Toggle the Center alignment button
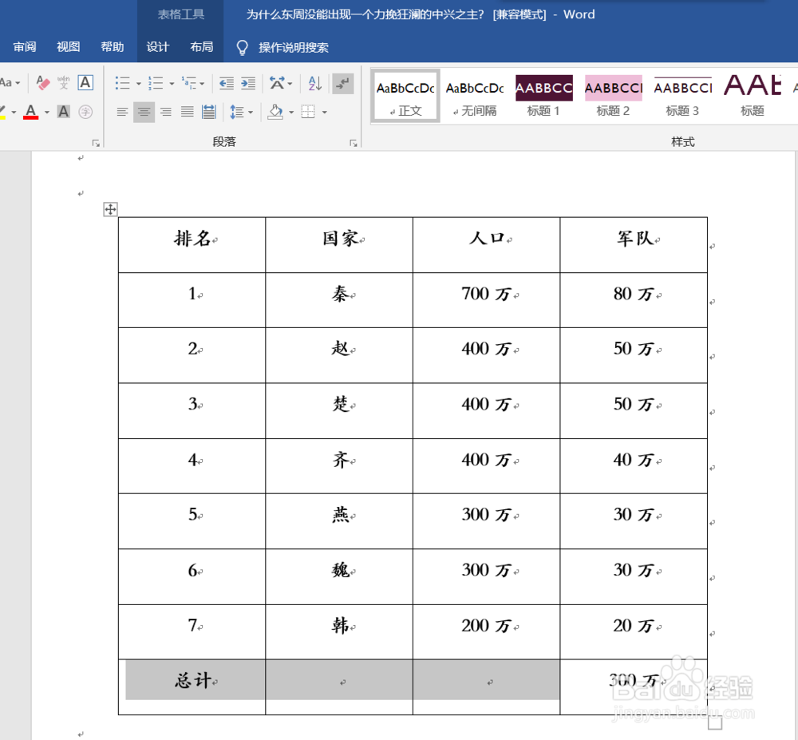Image resolution: width=798 pixels, height=740 pixels. point(144,112)
